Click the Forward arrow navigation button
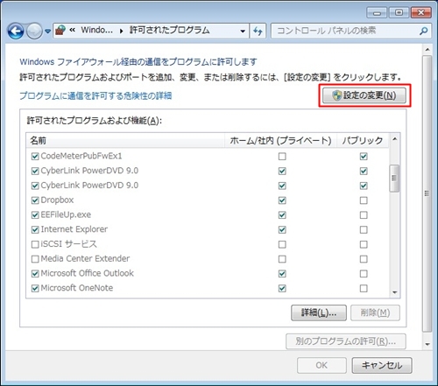438x386 pixels. point(34,31)
